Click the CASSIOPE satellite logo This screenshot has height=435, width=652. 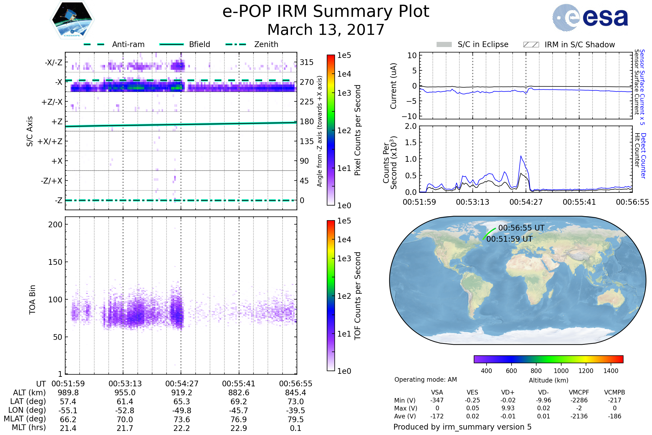pos(72,20)
